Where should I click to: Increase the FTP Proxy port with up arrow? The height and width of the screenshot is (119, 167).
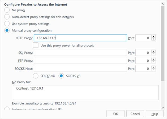point(153,59)
